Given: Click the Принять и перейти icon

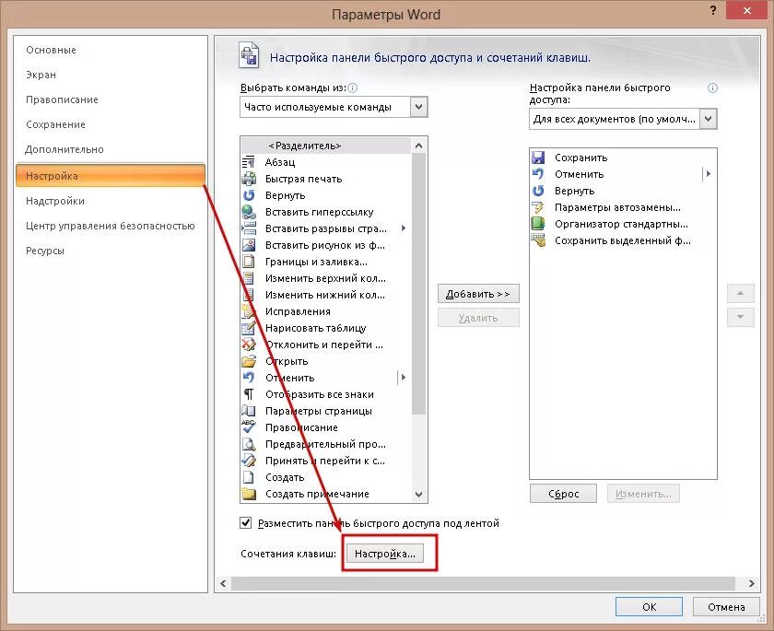Looking at the screenshot, I should click(x=248, y=461).
